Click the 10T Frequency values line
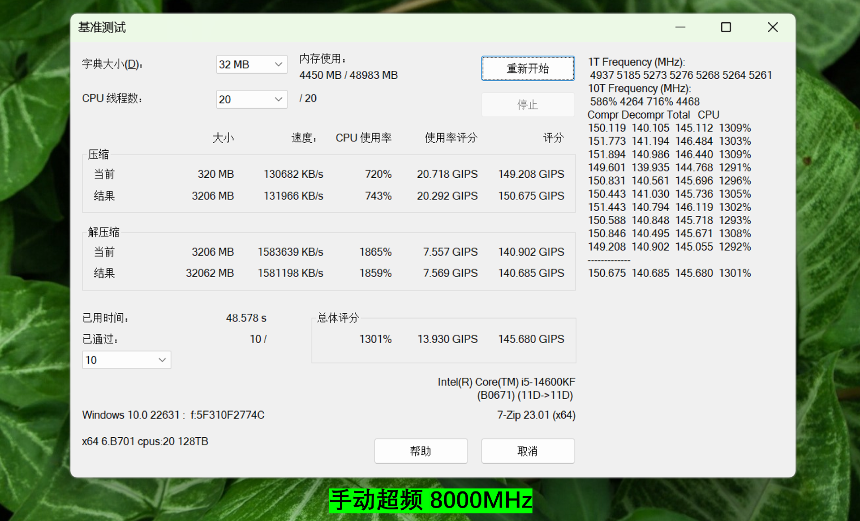The width and height of the screenshot is (860, 521). tap(644, 102)
